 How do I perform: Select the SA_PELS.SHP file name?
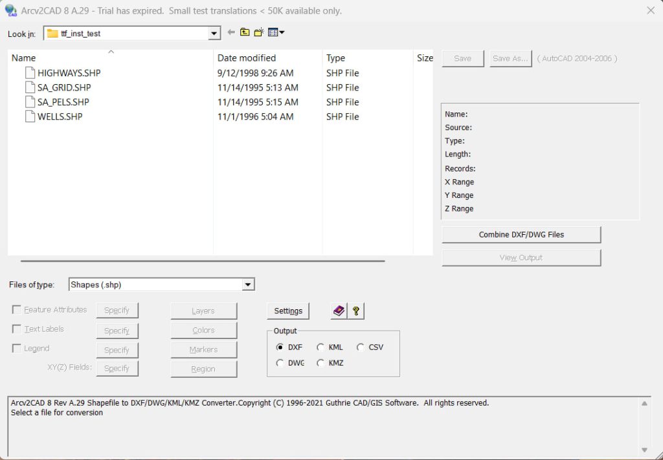[x=63, y=102]
